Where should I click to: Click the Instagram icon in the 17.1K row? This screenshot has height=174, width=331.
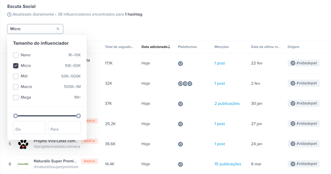coord(180,63)
